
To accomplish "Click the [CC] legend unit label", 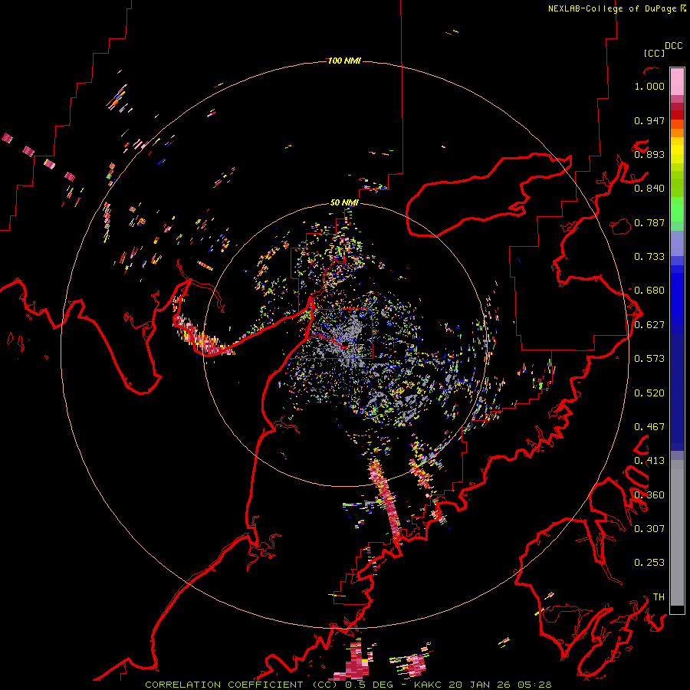I will 654,53.
